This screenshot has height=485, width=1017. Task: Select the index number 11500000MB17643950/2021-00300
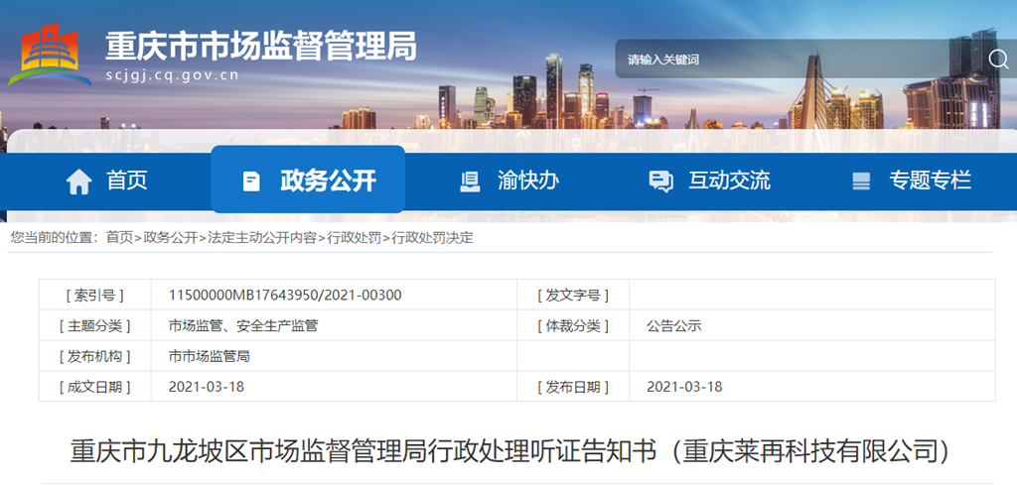pyautogui.click(x=285, y=296)
